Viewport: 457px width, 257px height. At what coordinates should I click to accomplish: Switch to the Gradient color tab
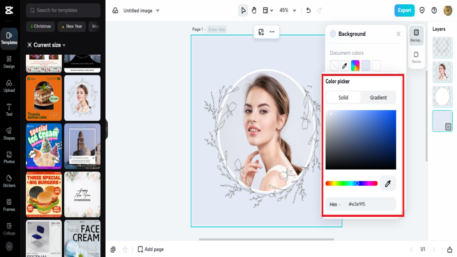378,97
